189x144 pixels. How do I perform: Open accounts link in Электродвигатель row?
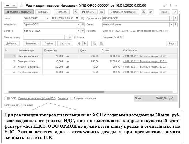coord(145,56)
